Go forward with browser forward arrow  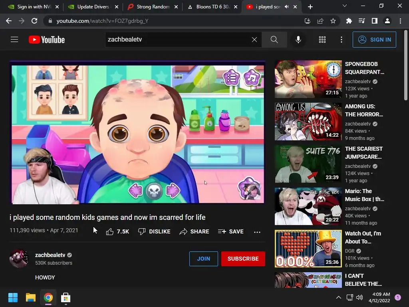click(x=22, y=21)
